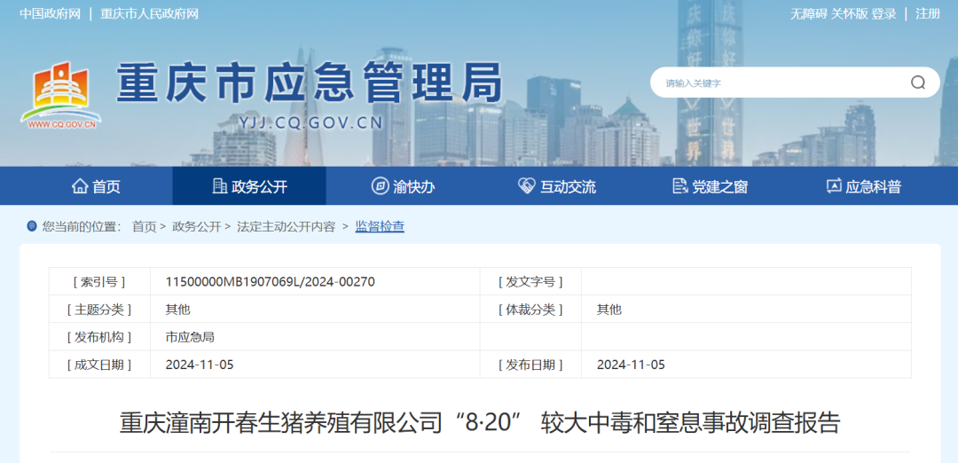Click the 渝快办 circular icon
The width and height of the screenshot is (958, 463).
380,186
